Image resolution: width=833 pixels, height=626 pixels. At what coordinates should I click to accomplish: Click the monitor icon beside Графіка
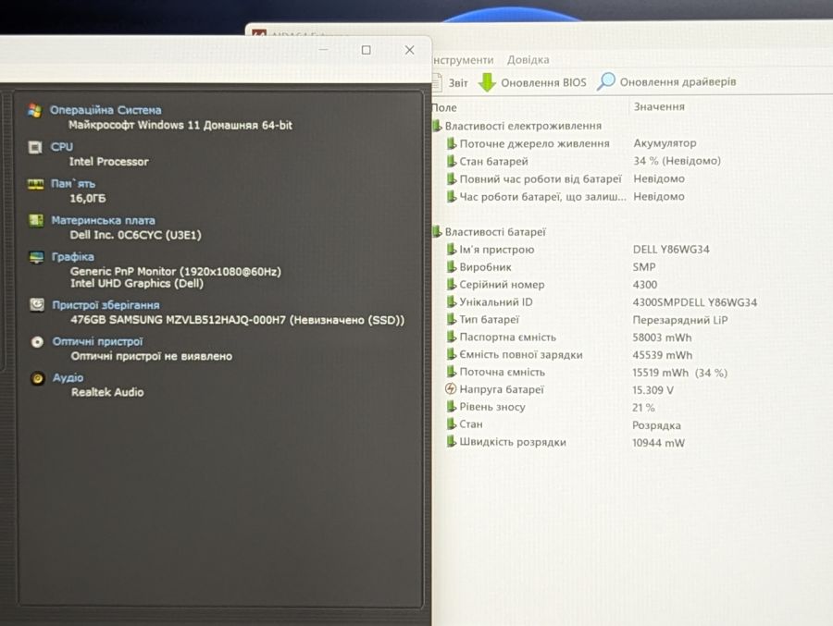tap(37, 257)
